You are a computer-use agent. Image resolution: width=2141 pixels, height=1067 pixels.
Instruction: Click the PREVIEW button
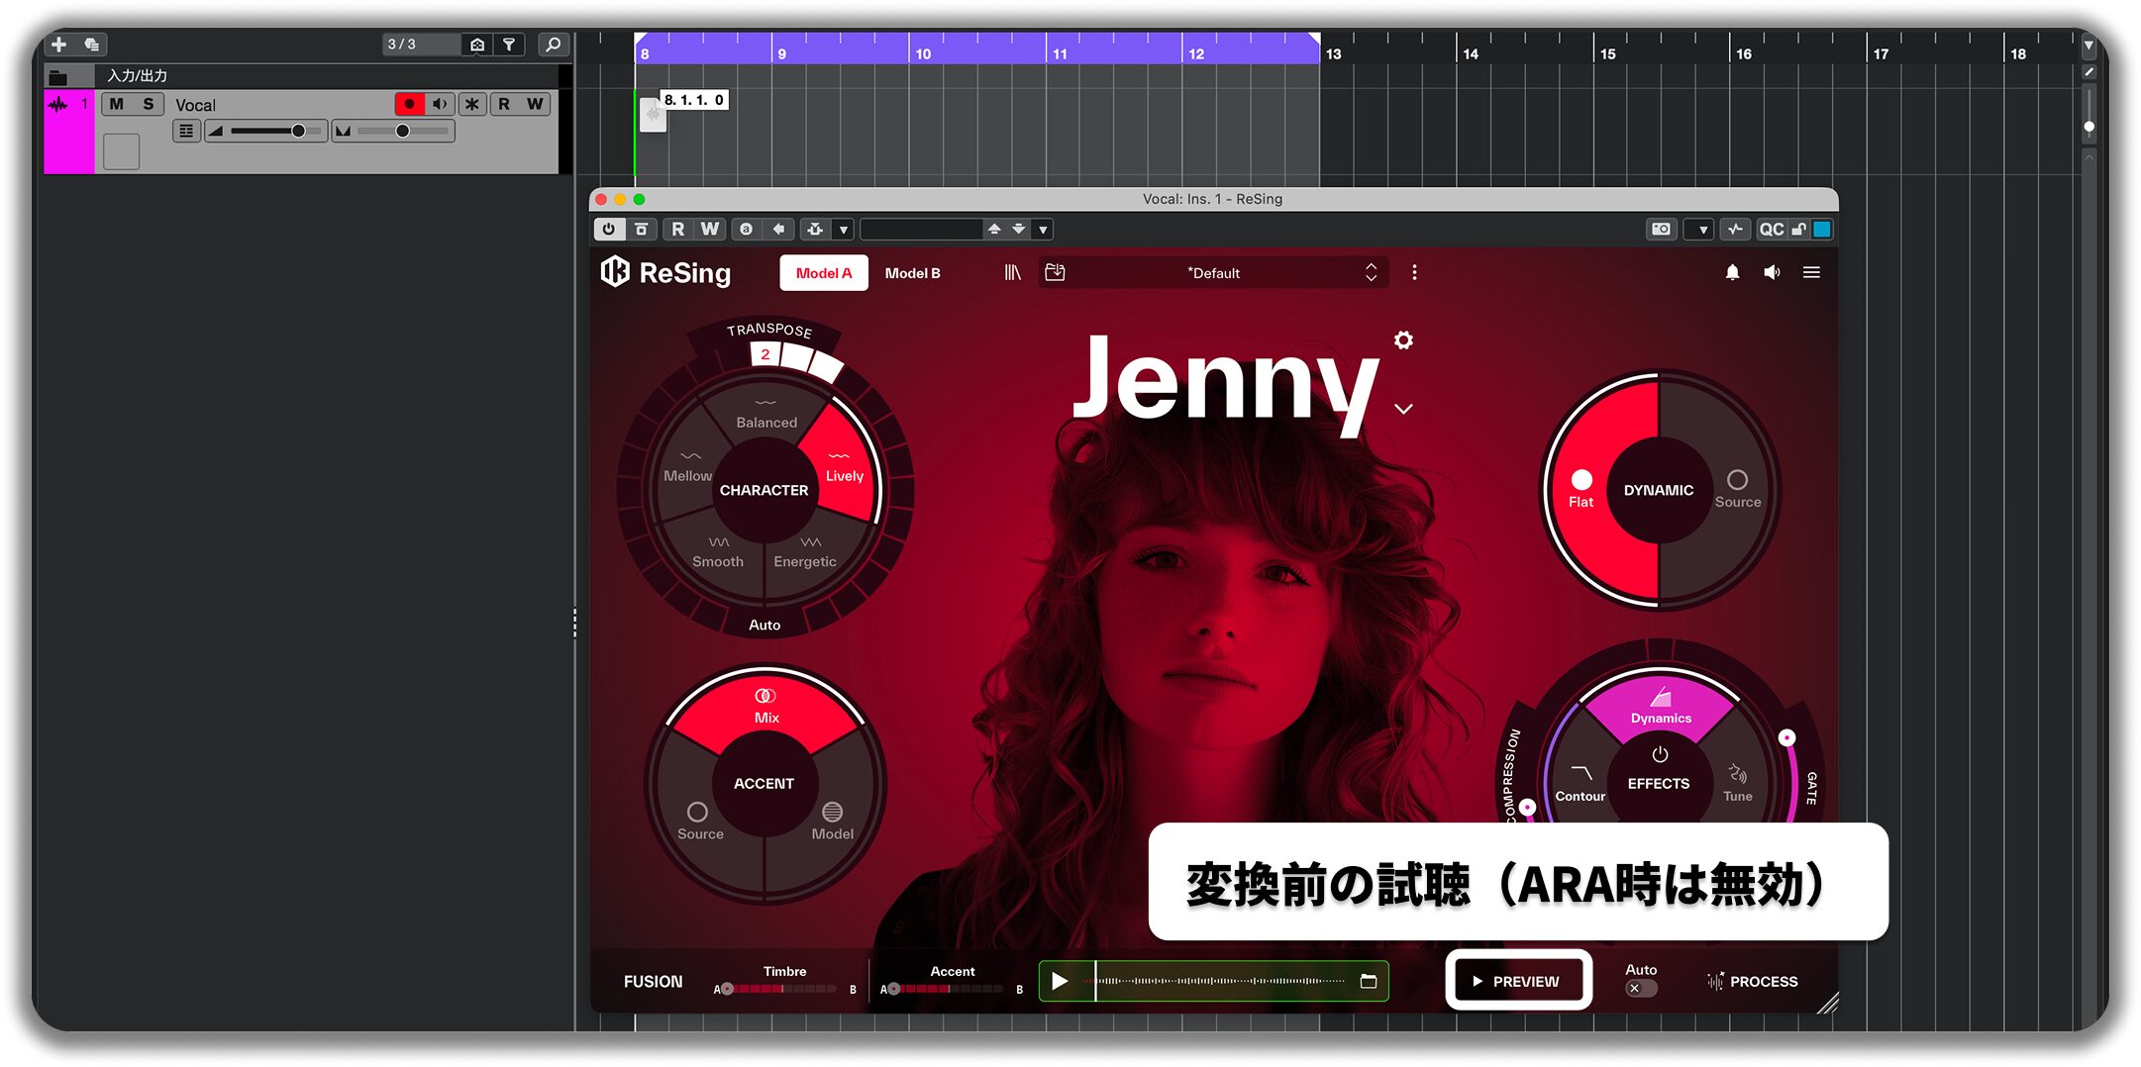click(x=1518, y=981)
